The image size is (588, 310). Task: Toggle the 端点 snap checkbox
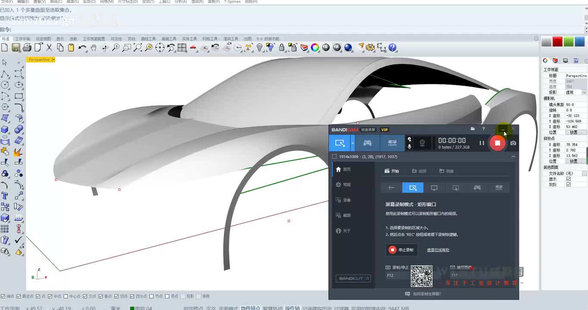click(x=3, y=296)
